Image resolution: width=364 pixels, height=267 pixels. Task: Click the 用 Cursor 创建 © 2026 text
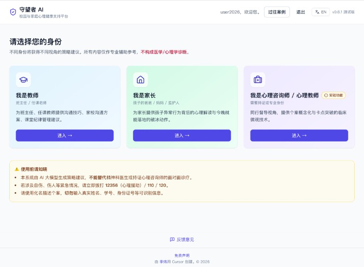tap(188, 261)
